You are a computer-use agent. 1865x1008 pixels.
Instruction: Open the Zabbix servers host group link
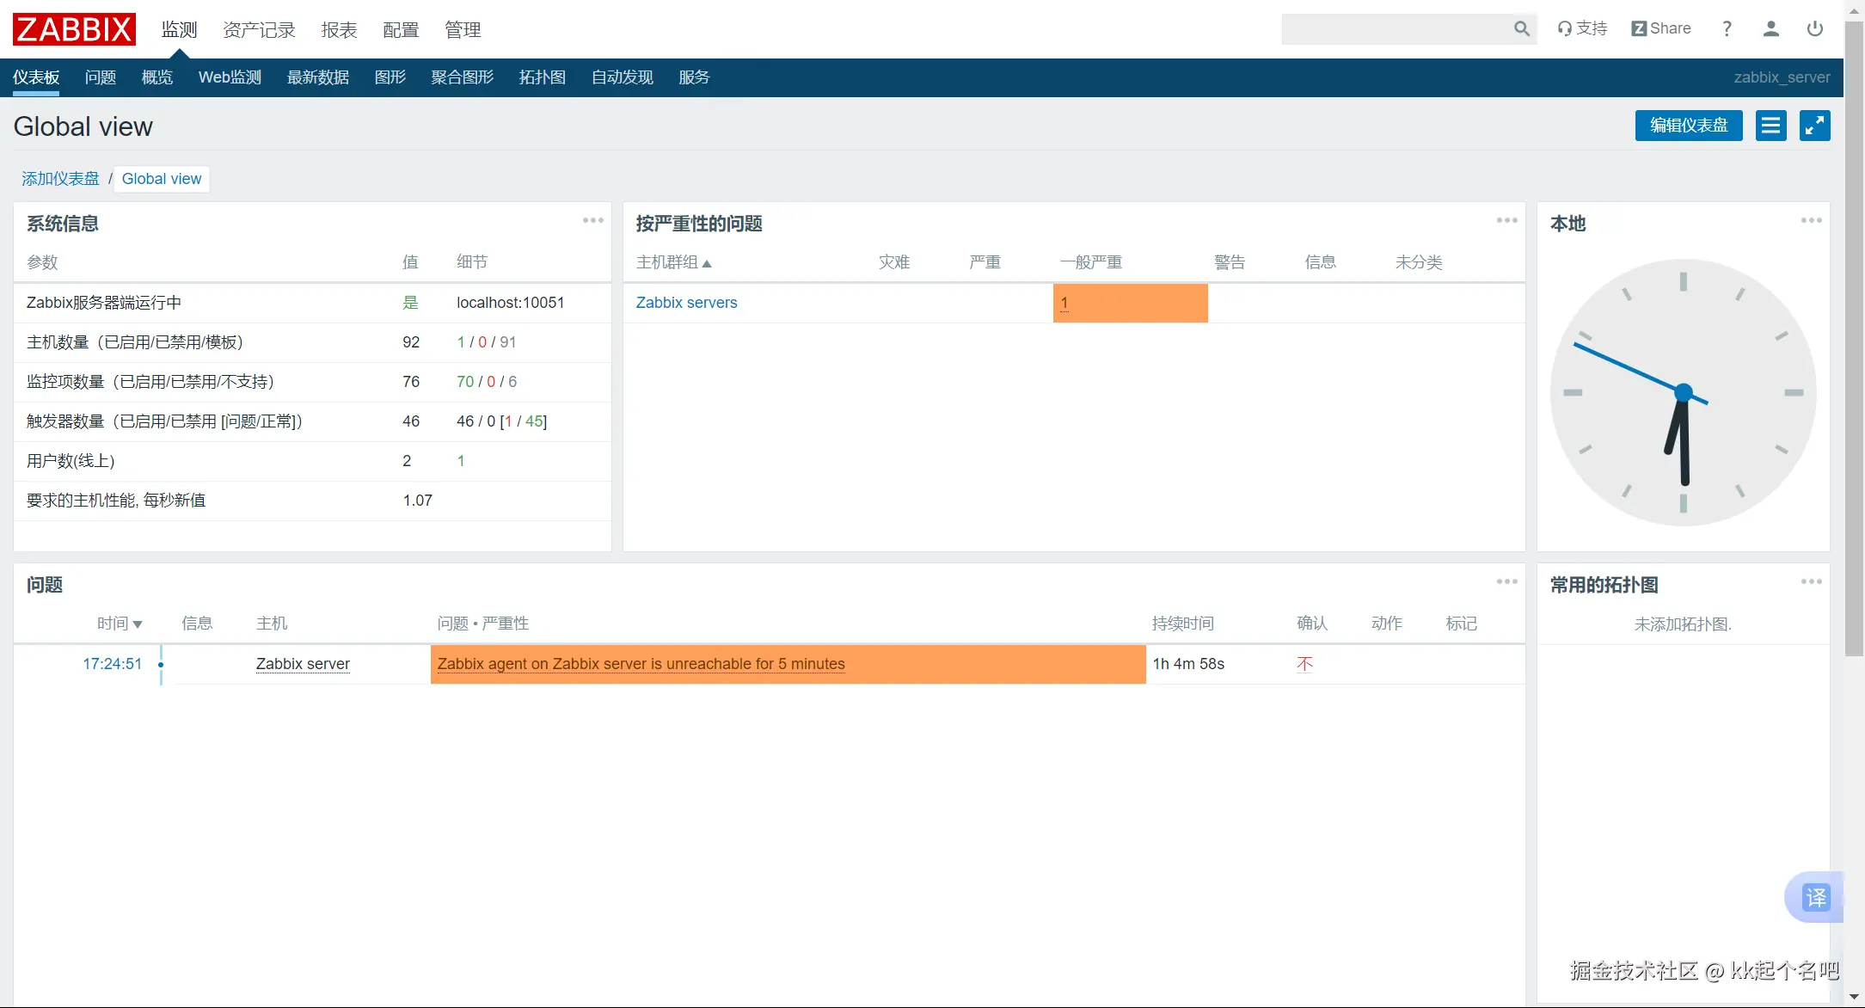(686, 303)
